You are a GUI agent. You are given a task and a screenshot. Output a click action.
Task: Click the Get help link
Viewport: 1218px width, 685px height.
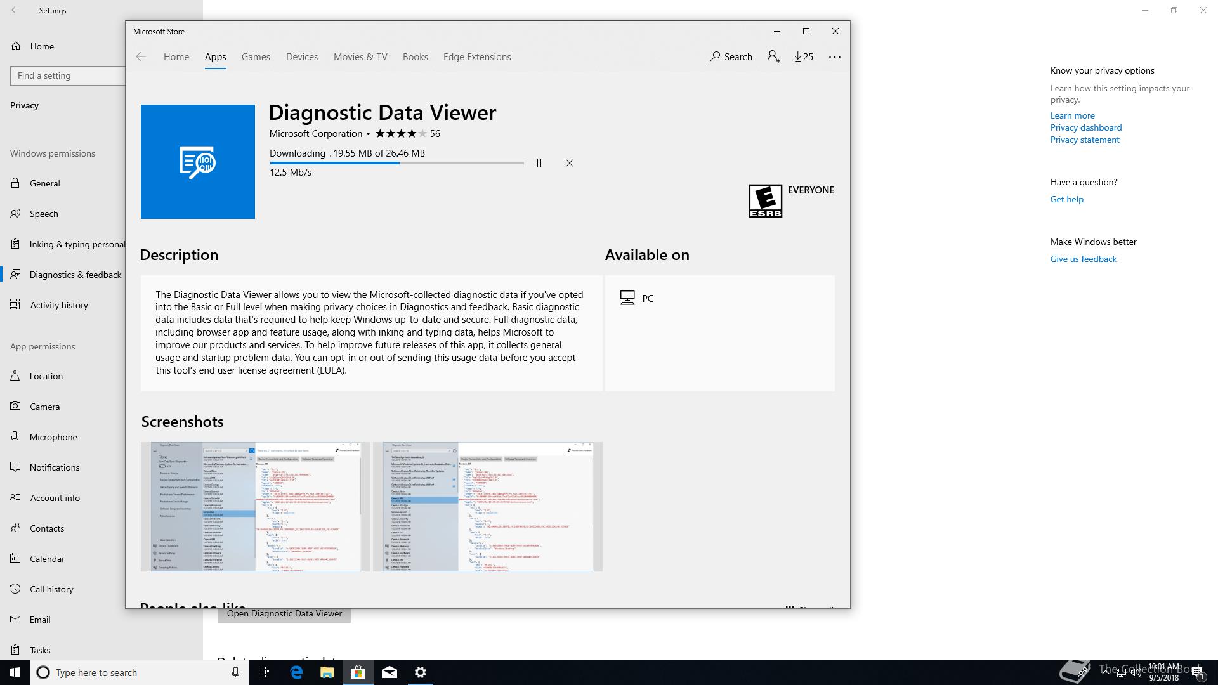click(x=1066, y=199)
